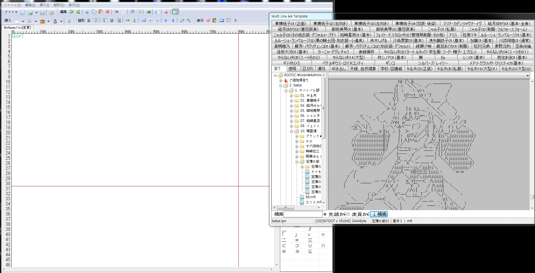Screen dimensions: 535x273
Task: Click the ↓検索 search button
Action: coord(379,214)
